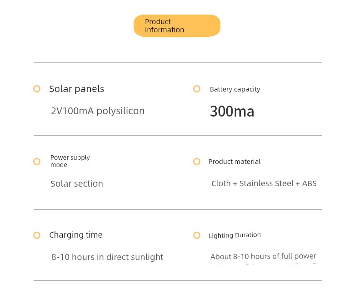Select 8-10 hours in direct sunlight text
Screen dimensions: 359x300
click(107, 257)
